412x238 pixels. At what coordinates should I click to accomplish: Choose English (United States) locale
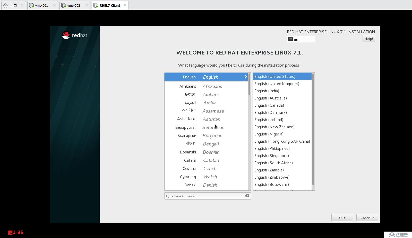point(282,77)
